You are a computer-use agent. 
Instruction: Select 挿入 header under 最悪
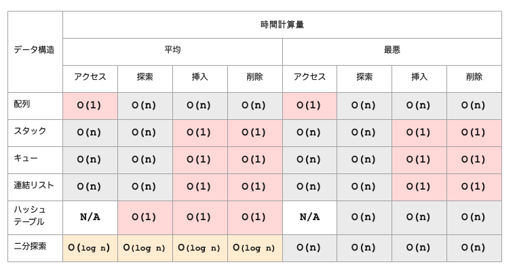click(x=419, y=78)
